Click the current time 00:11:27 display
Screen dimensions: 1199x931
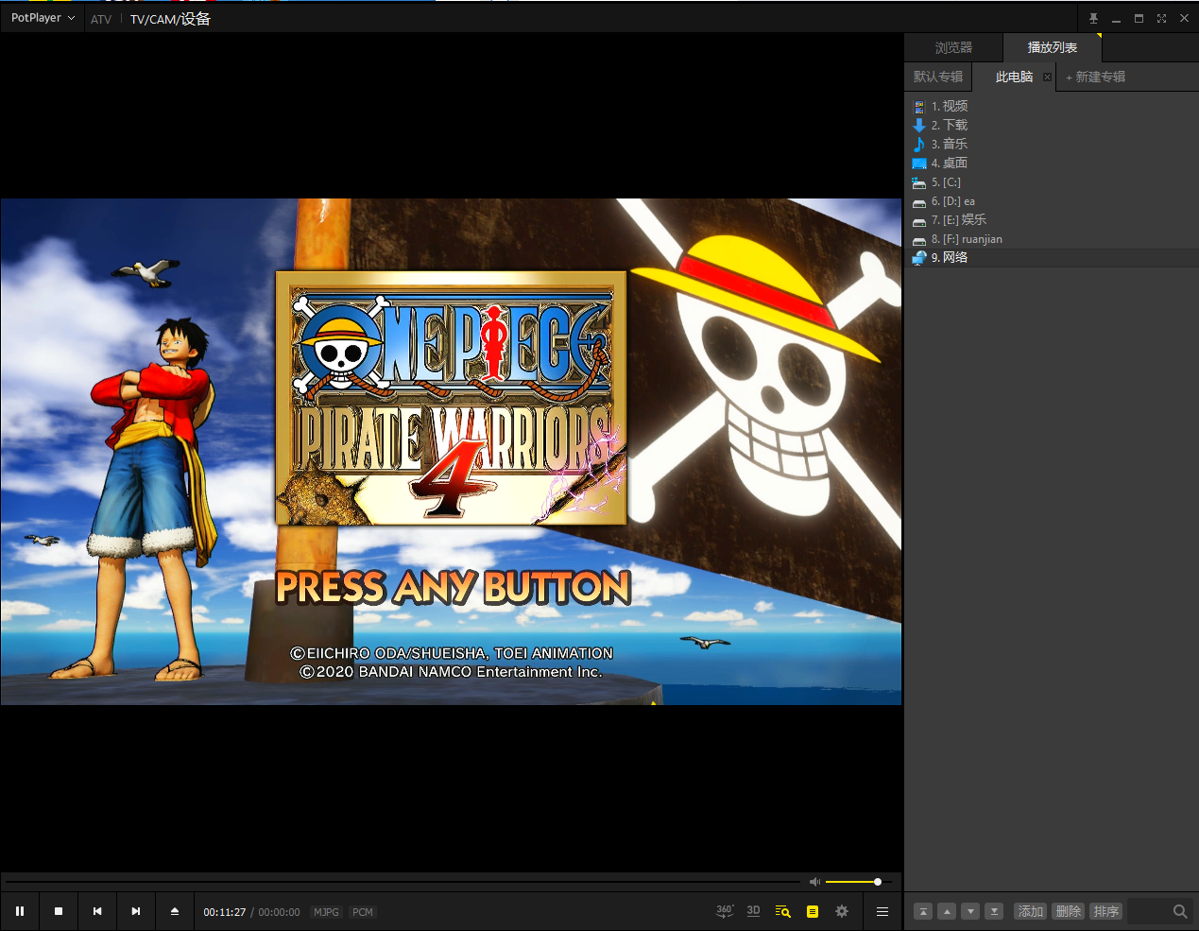(x=225, y=912)
